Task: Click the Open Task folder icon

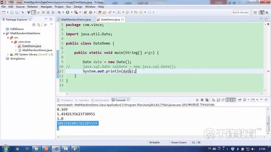Action: click(x=105, y=12)
